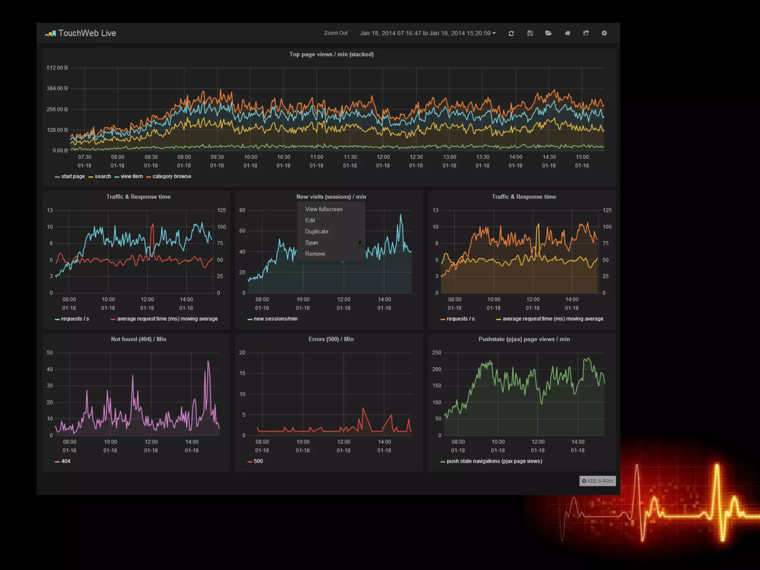Image resolution: width=760 pixels, height=570 pixels.
Task: Choose Duplicate in the panel menu
Action: click(x=317, y=232)
